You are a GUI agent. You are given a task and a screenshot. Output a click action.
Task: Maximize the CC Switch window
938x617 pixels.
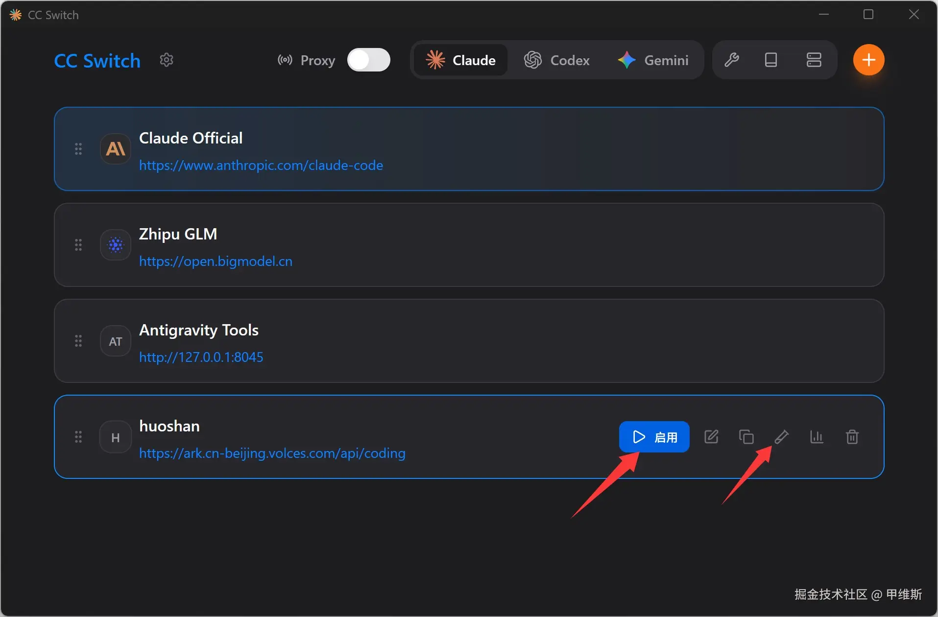pos(868,15)
